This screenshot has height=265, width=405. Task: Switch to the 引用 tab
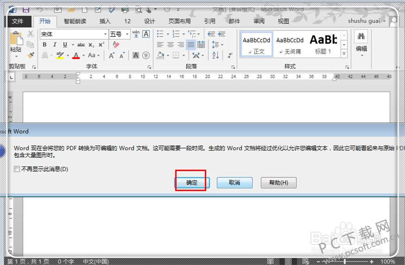[x=210, y=21]
